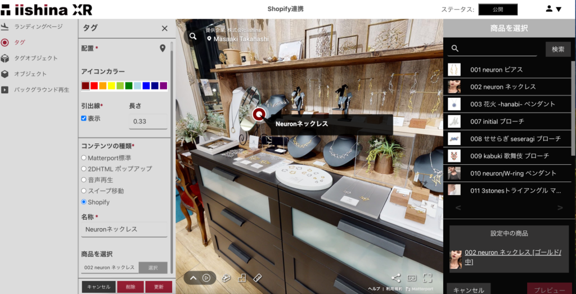Open タグオブジェクト in the sidebar

(35, 58)
